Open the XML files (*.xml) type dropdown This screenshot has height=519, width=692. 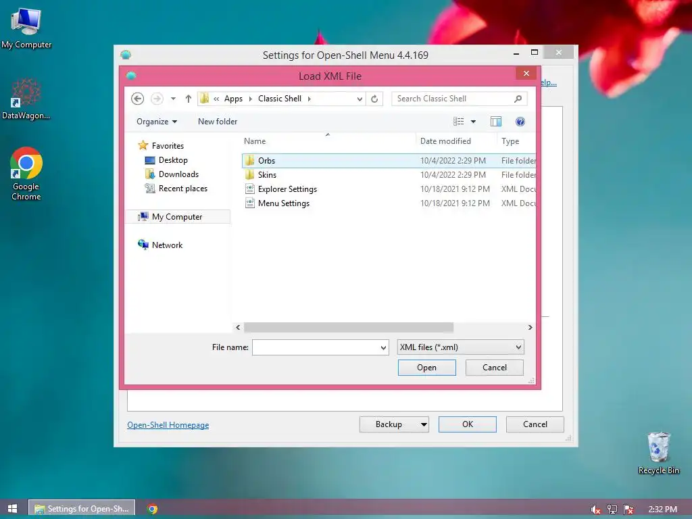pos(460,347)
